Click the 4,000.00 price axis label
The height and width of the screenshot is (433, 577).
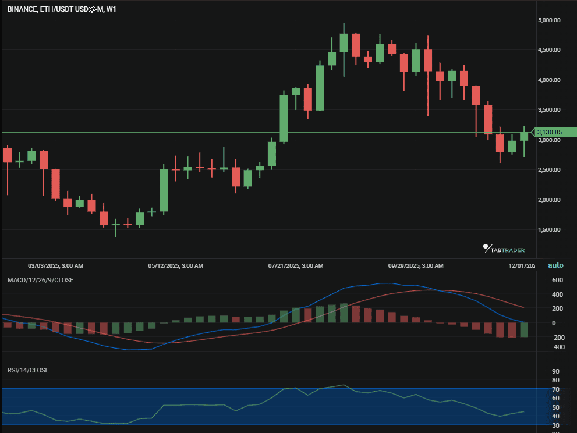pyautogui.click(x=548, y=80)
